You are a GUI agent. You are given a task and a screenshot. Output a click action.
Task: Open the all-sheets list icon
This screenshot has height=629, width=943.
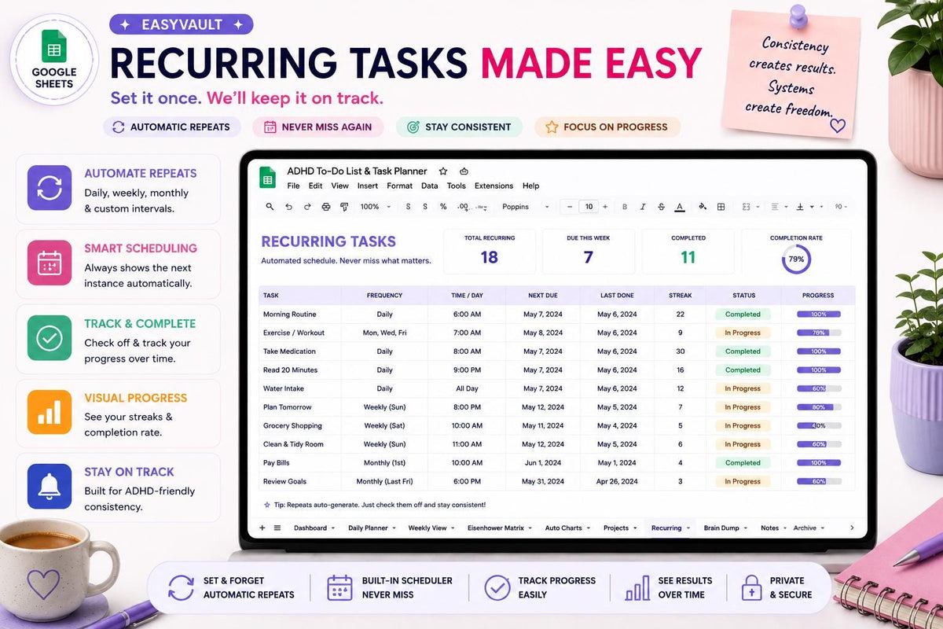[277, 528]
